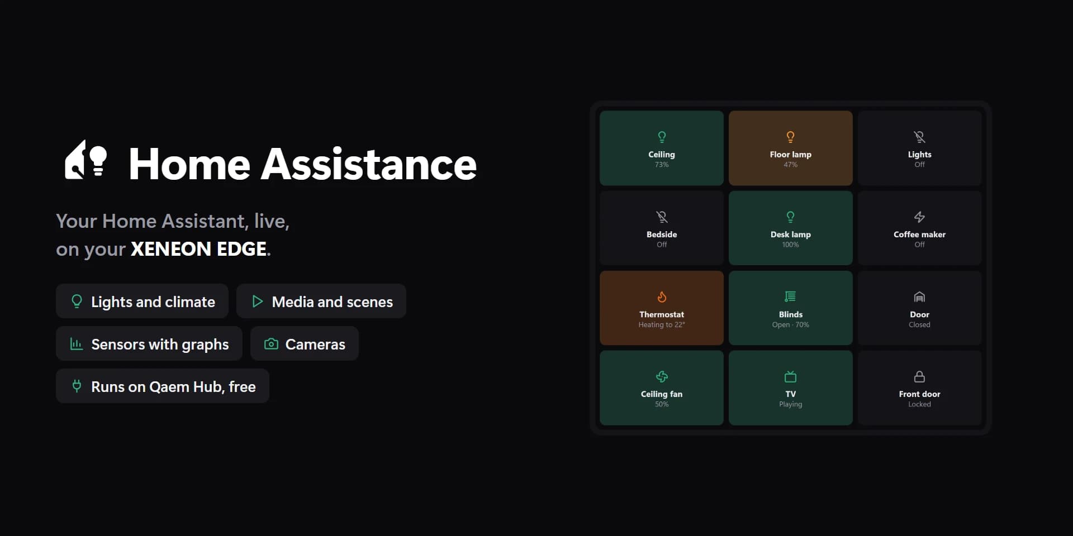Click the Lights tile bulb-off icon
Viewport: 1073px width, 536px height.
point(919,137)
